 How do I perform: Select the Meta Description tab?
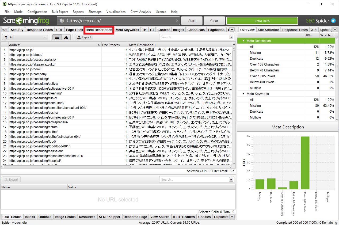click(99, 30)
